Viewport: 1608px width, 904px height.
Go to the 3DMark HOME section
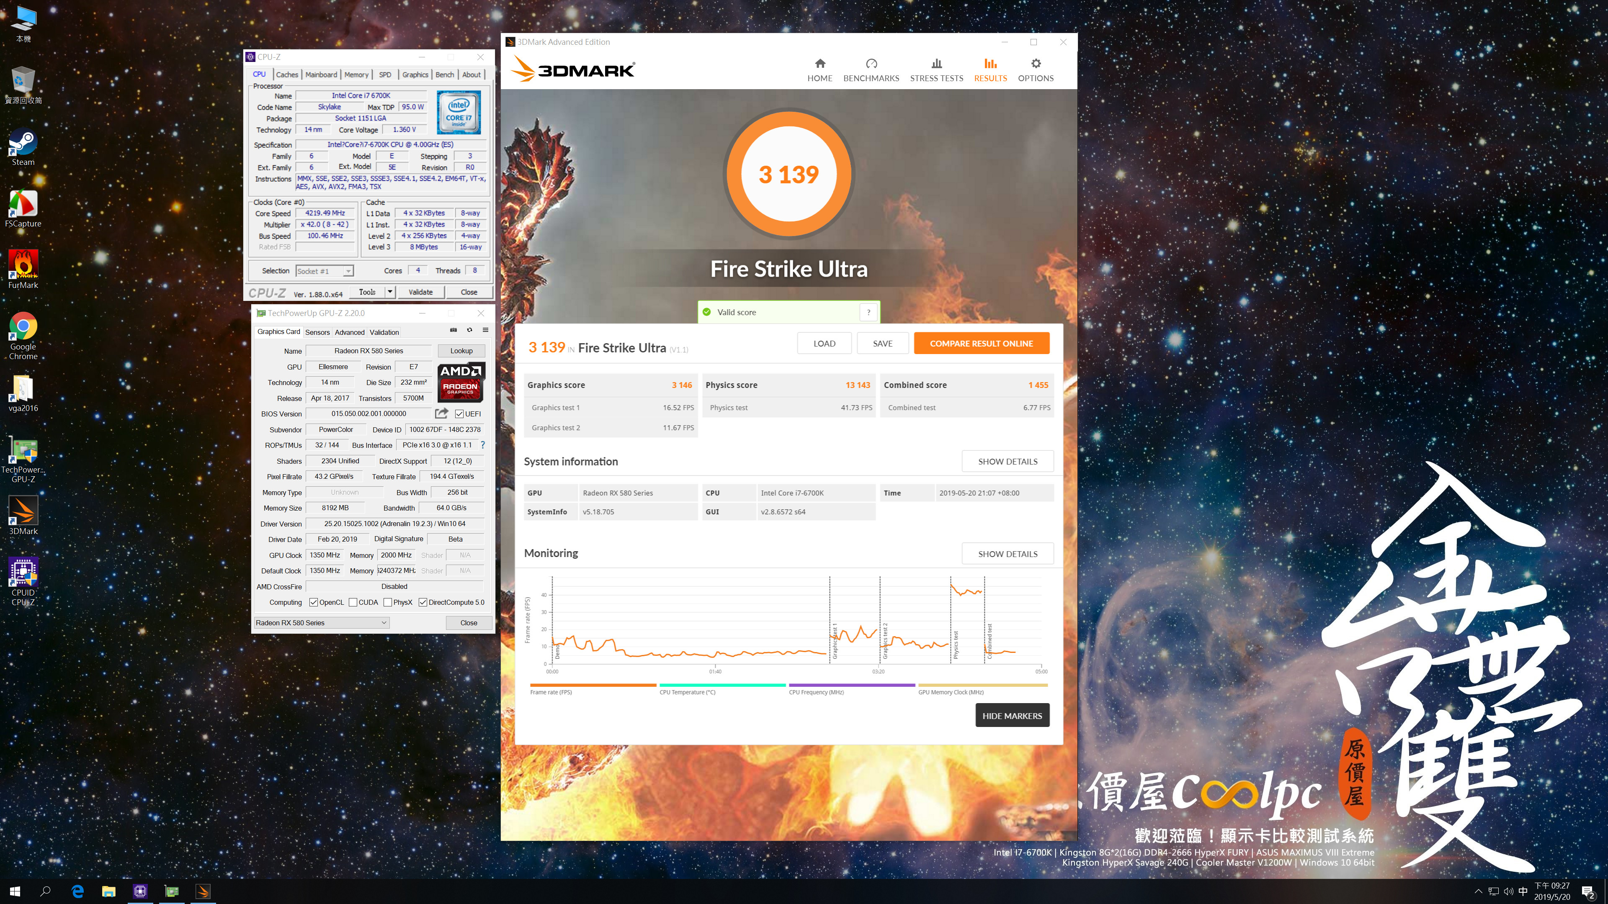coord(819,70)
